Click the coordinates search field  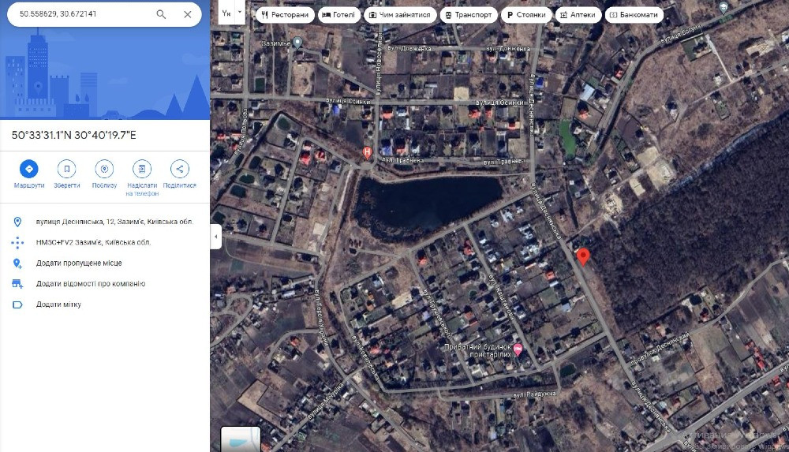(83, 14)
